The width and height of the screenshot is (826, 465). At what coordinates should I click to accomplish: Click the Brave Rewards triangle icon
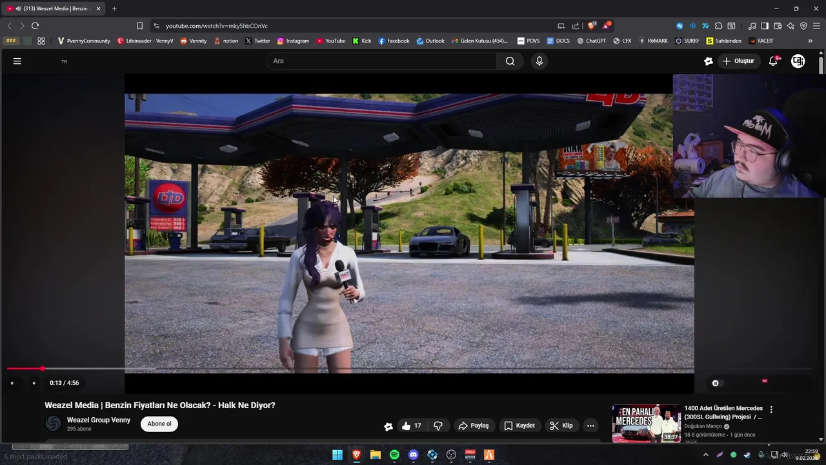(x=607, y=26)
